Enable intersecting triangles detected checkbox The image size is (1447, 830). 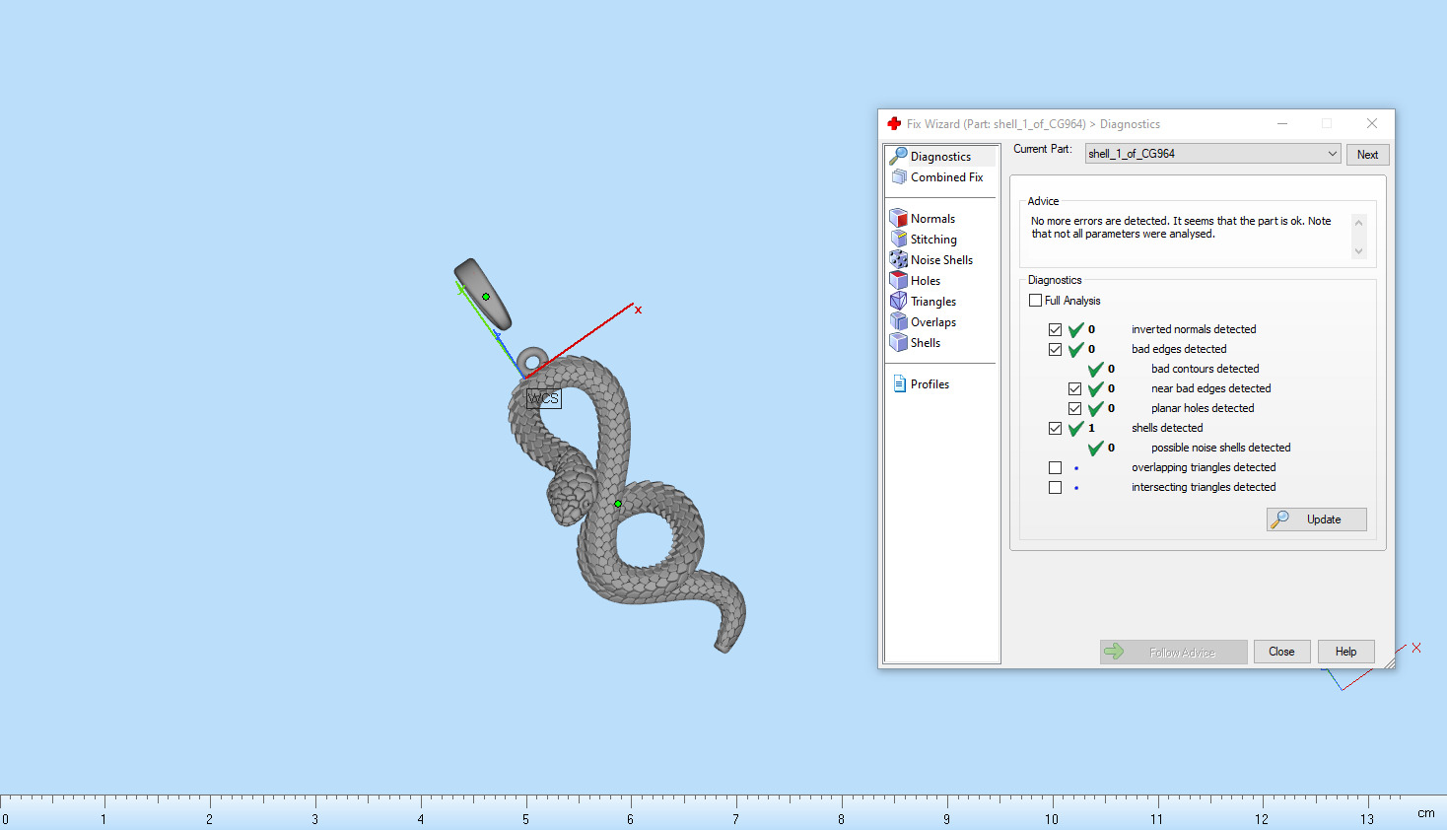tap(1055, 487)
